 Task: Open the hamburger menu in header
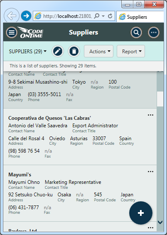point(12,32)
